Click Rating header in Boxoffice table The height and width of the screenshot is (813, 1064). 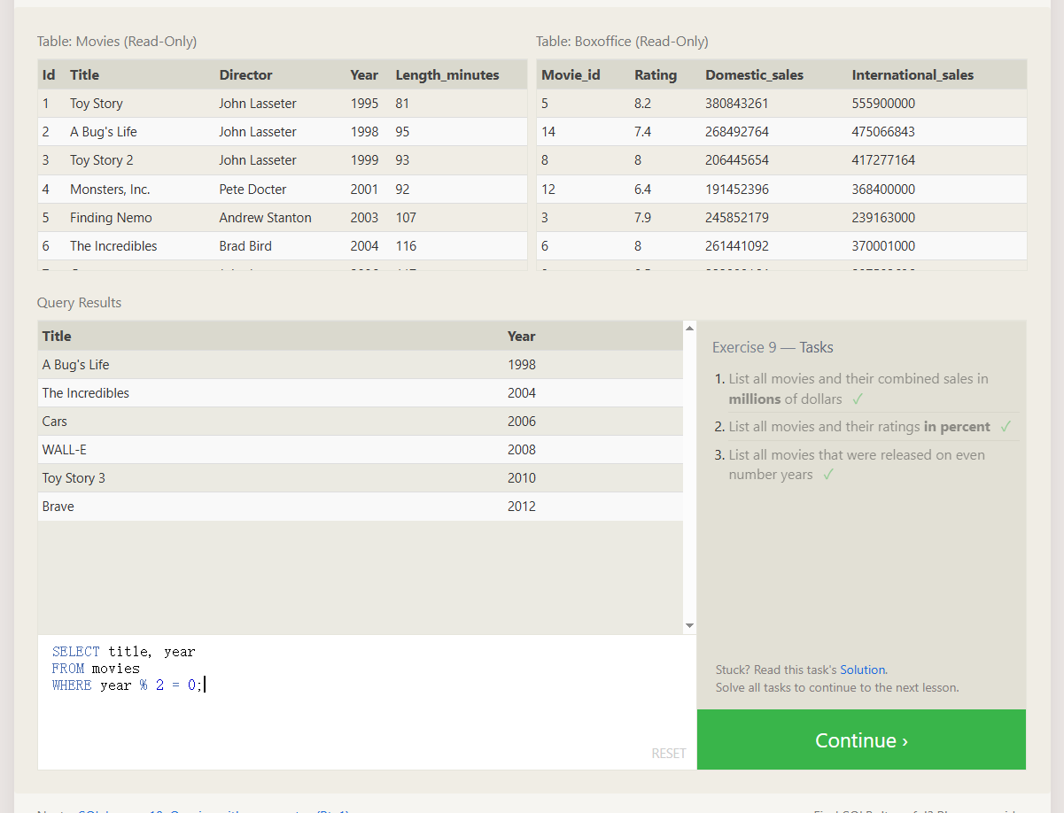point(656,75)
